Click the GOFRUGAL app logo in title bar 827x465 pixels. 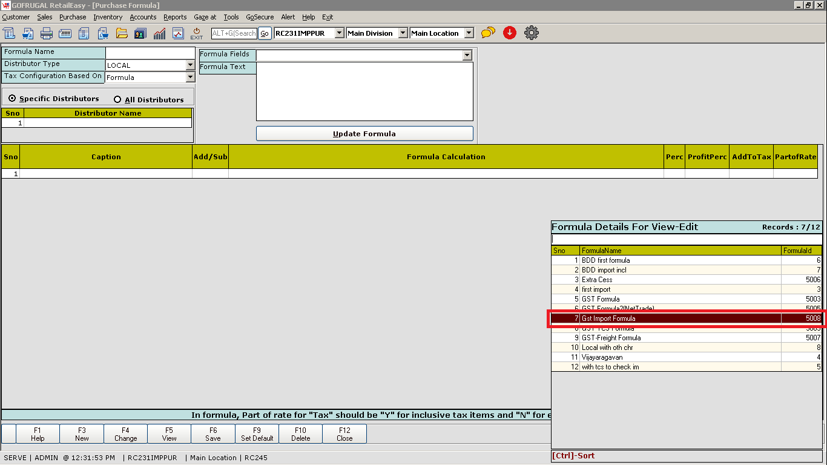[6, 5]
